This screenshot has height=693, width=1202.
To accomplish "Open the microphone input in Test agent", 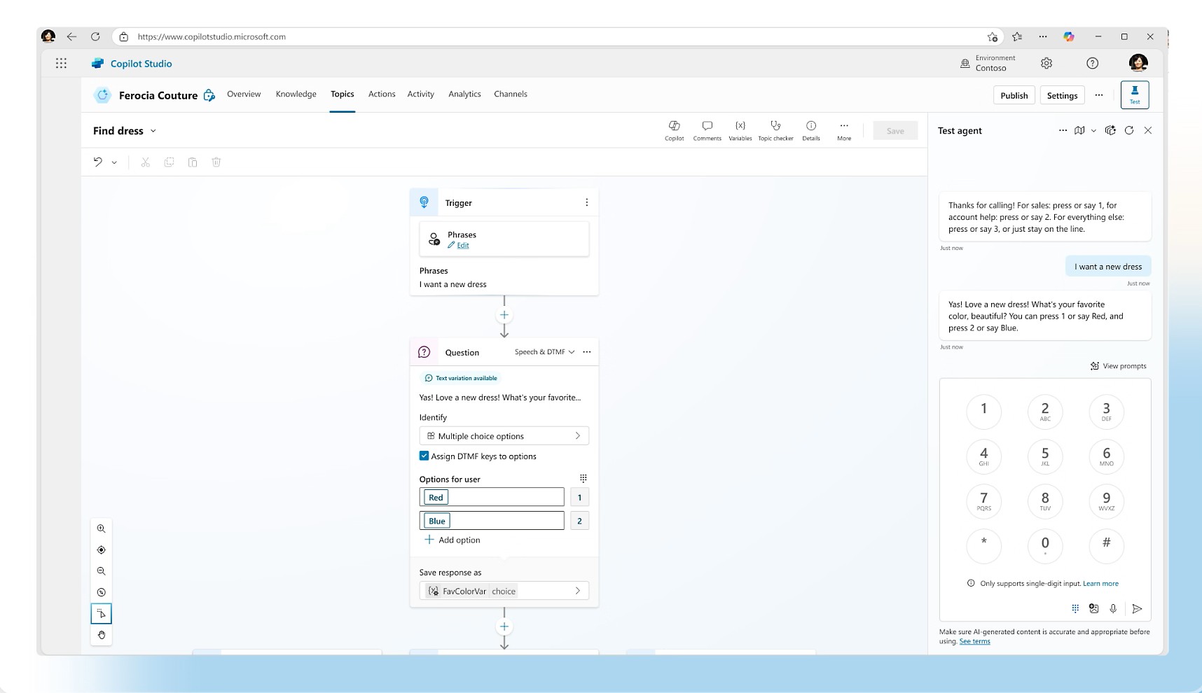I will pos(1113,609).
